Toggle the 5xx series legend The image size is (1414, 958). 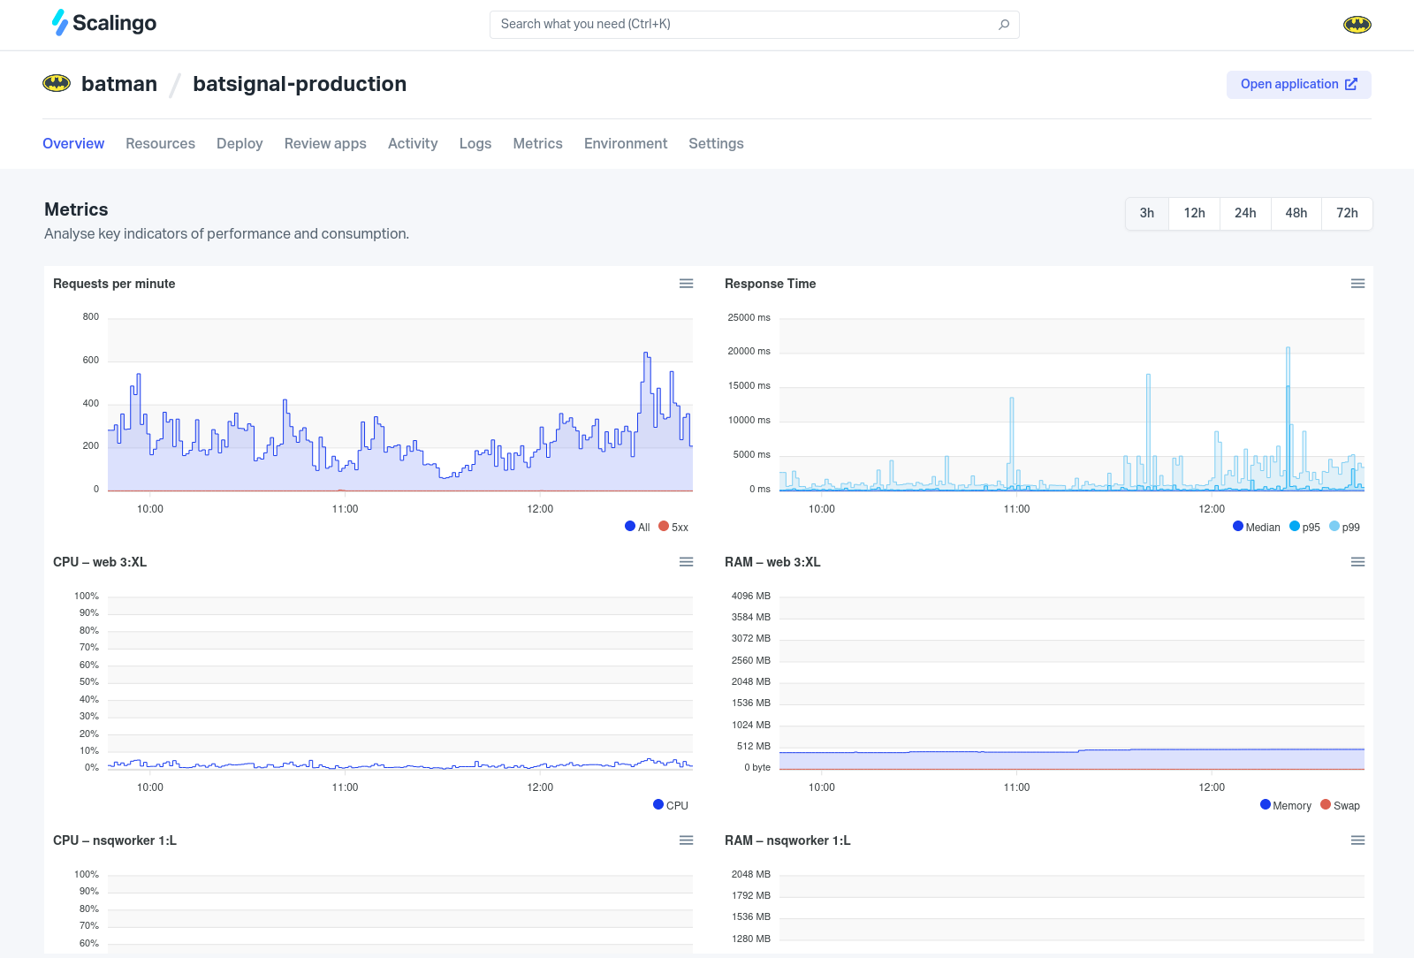point(673,528)
